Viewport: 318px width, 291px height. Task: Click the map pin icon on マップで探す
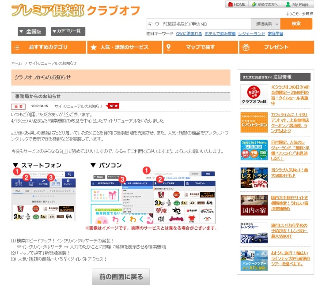169,48
